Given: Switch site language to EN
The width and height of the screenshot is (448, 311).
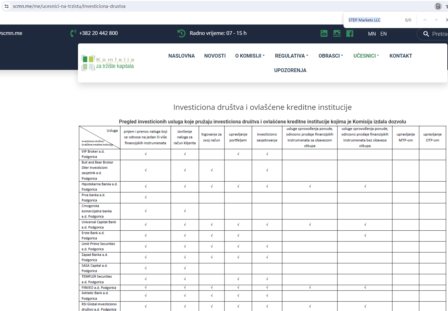Looking at the screenshot, I should click(383, 34).
